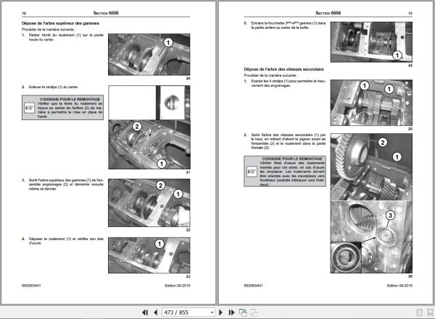
Task: Click the right page footer document number
Action: point(253,286)
